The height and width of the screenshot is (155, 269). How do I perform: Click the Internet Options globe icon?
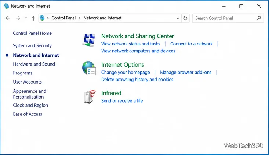pyautogui.click(x=89, y=68)
